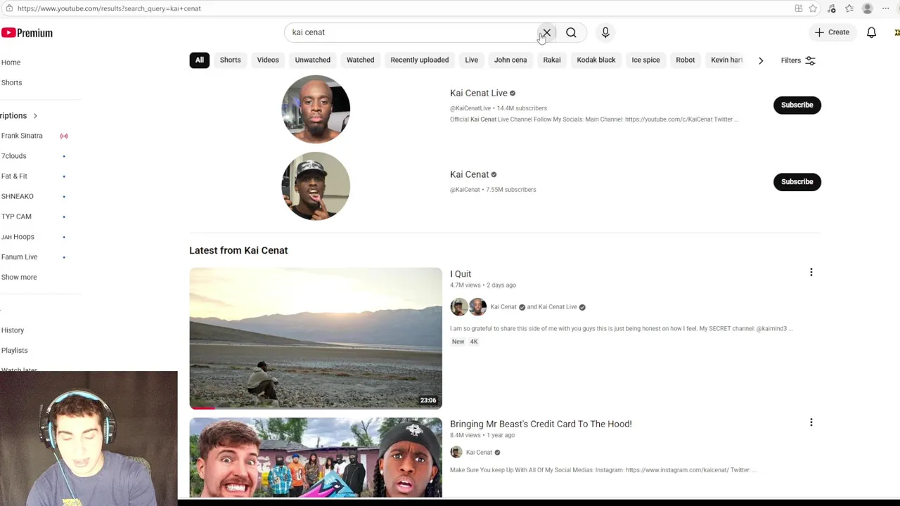Open the browser profile avatar icon
900x506 pixels.
pyautogui.click(x=868, y=8)
